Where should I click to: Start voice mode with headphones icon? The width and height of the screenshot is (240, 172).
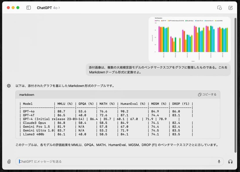[x=230, y=162]
